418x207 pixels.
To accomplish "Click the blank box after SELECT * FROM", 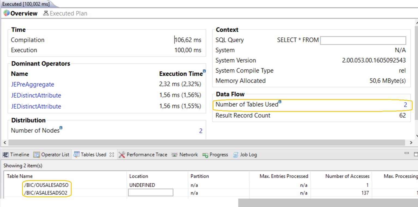I will coord(363,41).
